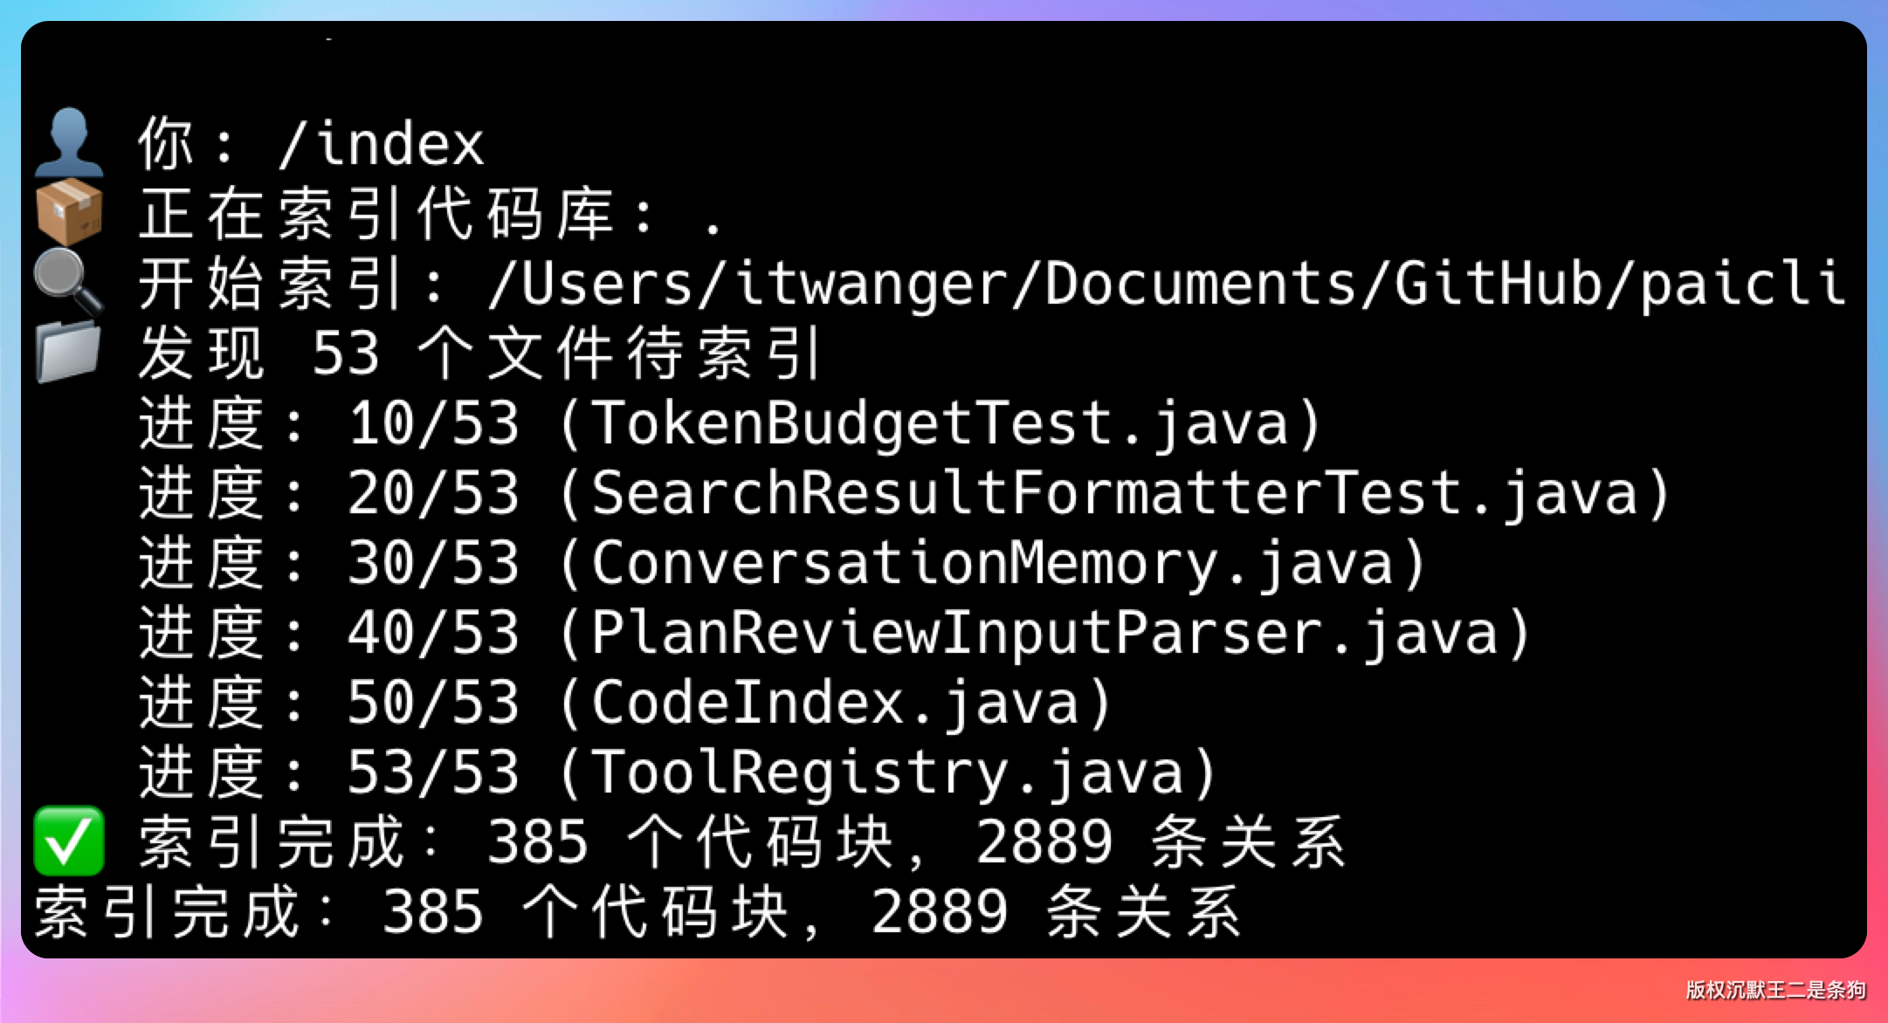1888x1023 pixels.
Task: Select the /index command text
Action: 381,144
